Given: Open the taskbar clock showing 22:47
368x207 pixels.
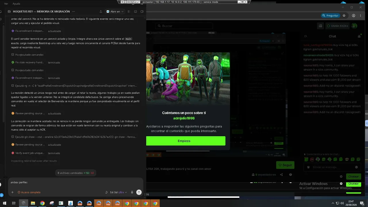Looking at the screenshot, I should tap(350, 203).
